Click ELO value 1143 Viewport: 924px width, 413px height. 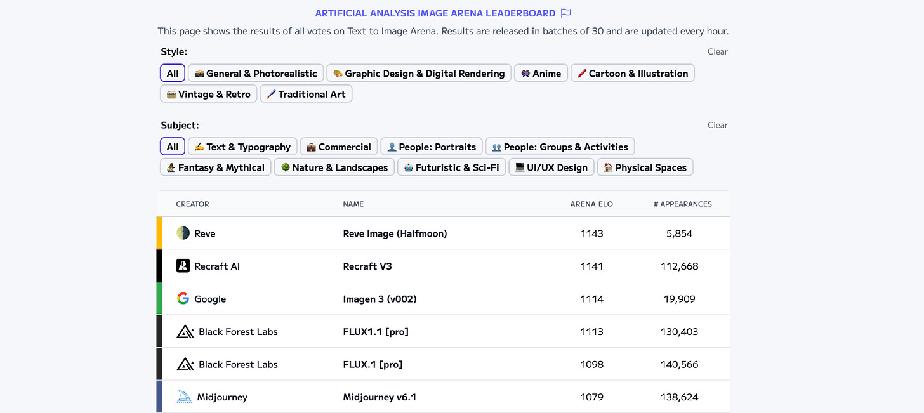[591, 233]
